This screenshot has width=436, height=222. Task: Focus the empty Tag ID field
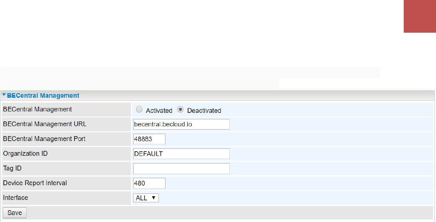(x=181, y=168)
